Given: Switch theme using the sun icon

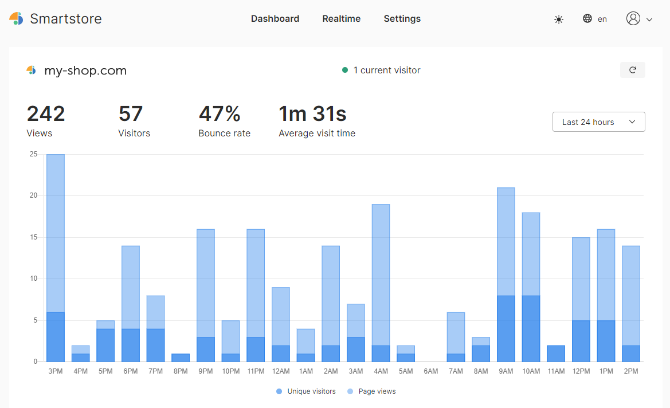Looking at the screenshot, I should click(x=558, y=19).
